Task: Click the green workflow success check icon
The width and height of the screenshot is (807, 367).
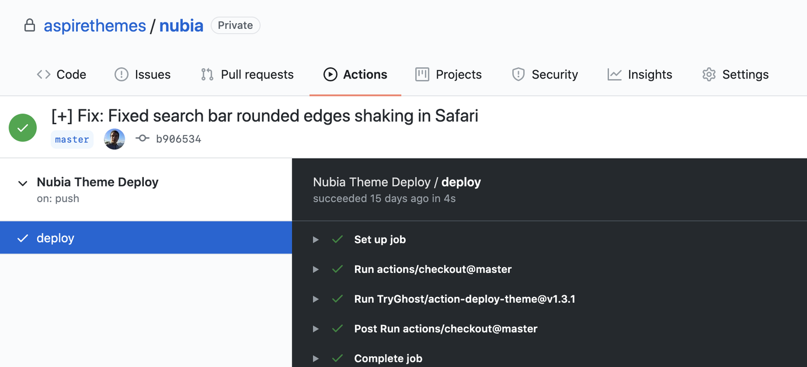Action: point(23,128)
